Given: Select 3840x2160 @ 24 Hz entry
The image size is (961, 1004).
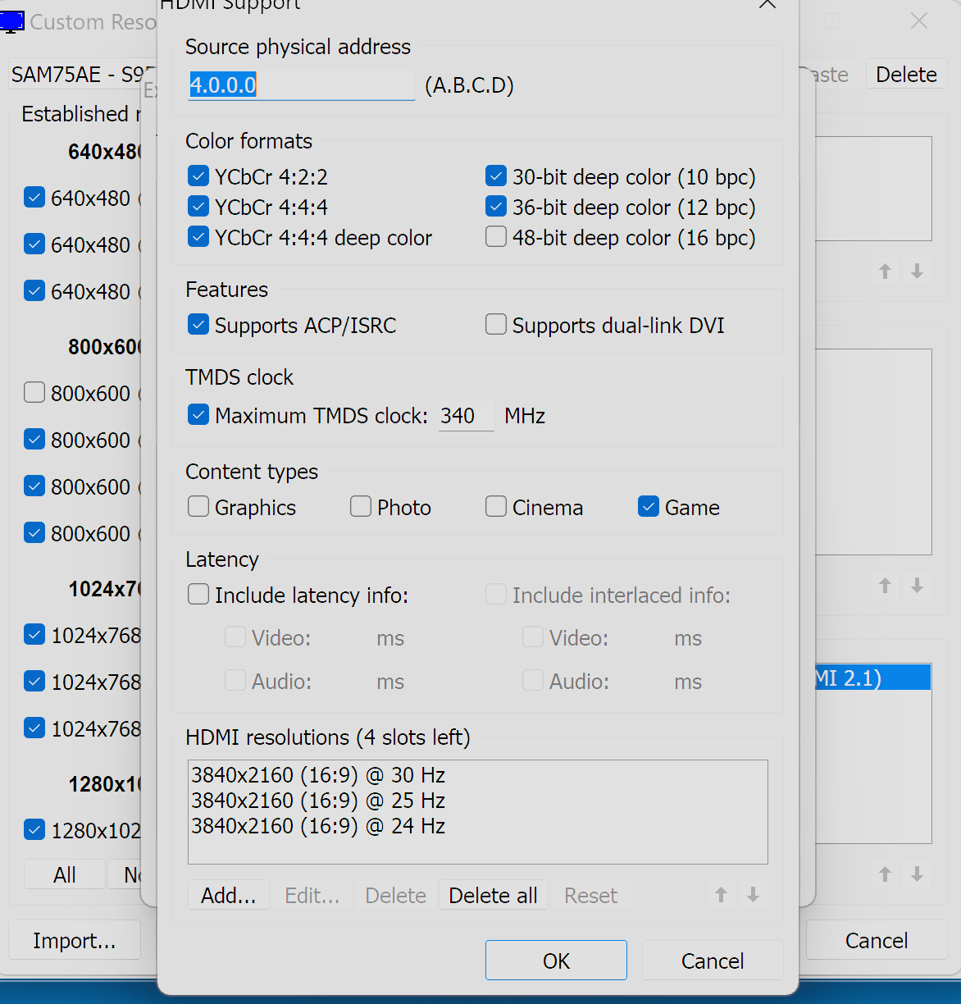Looking at the screenshot, I should (x=318, y=826).
